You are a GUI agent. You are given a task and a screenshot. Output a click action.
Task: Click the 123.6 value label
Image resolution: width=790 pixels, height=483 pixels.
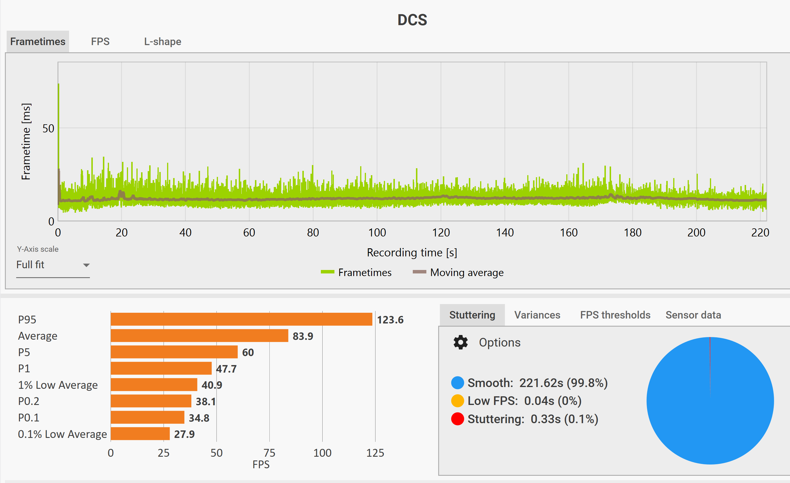click(390, 319)
